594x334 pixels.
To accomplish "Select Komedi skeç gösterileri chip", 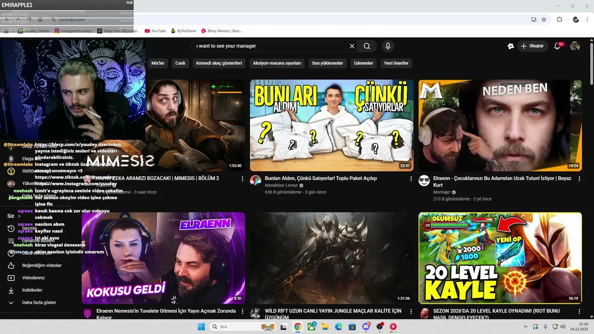I will pos(219,63).
